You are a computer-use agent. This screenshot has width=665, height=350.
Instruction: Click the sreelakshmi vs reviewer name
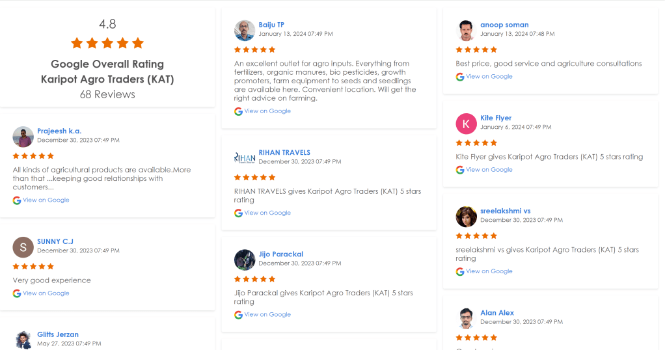tap(505, 211)
